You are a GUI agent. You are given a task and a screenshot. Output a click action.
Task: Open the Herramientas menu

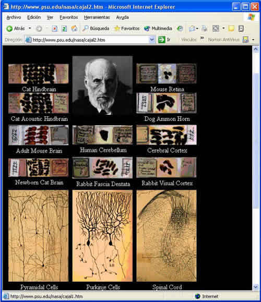coord(97,18)
